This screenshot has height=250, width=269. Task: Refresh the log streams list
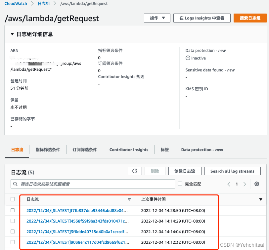135,171
